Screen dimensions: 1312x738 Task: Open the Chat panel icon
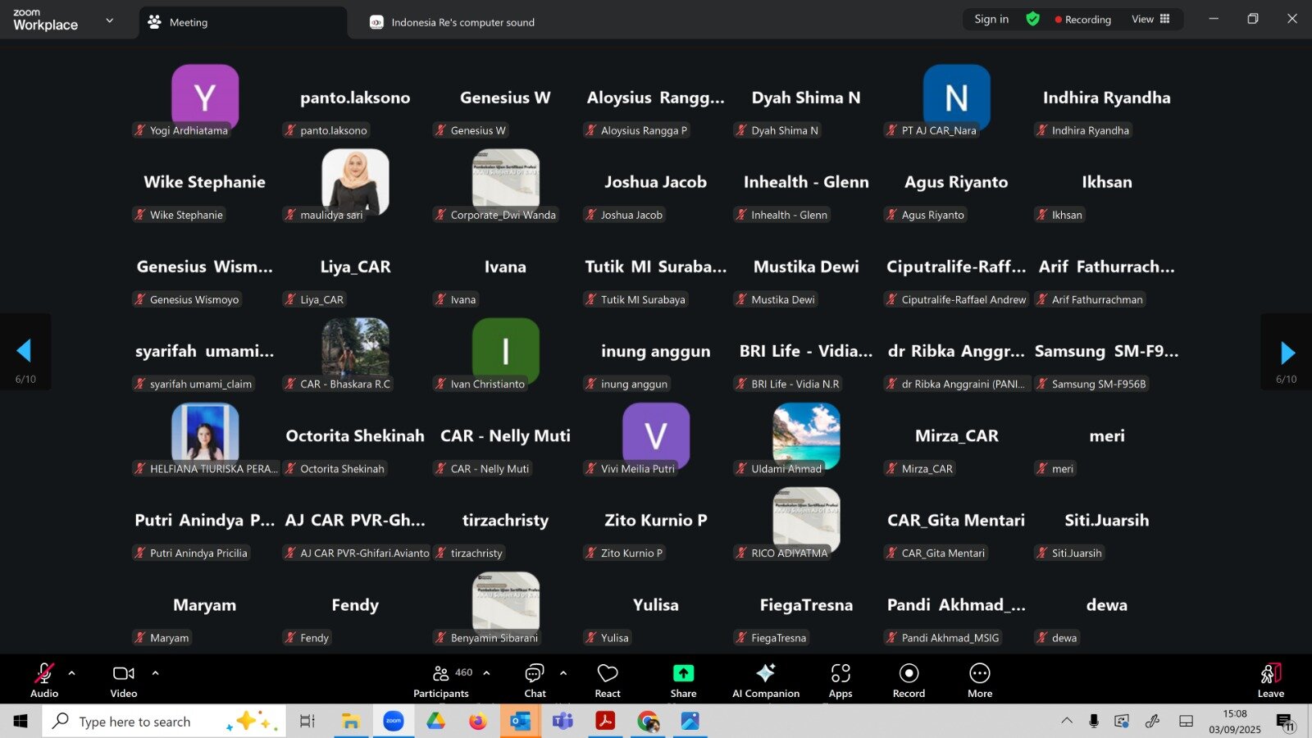(x=535, y=673)
